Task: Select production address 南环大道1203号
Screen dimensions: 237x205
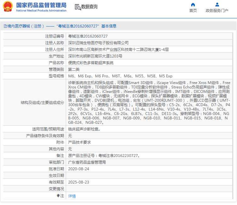Action: 108,56
